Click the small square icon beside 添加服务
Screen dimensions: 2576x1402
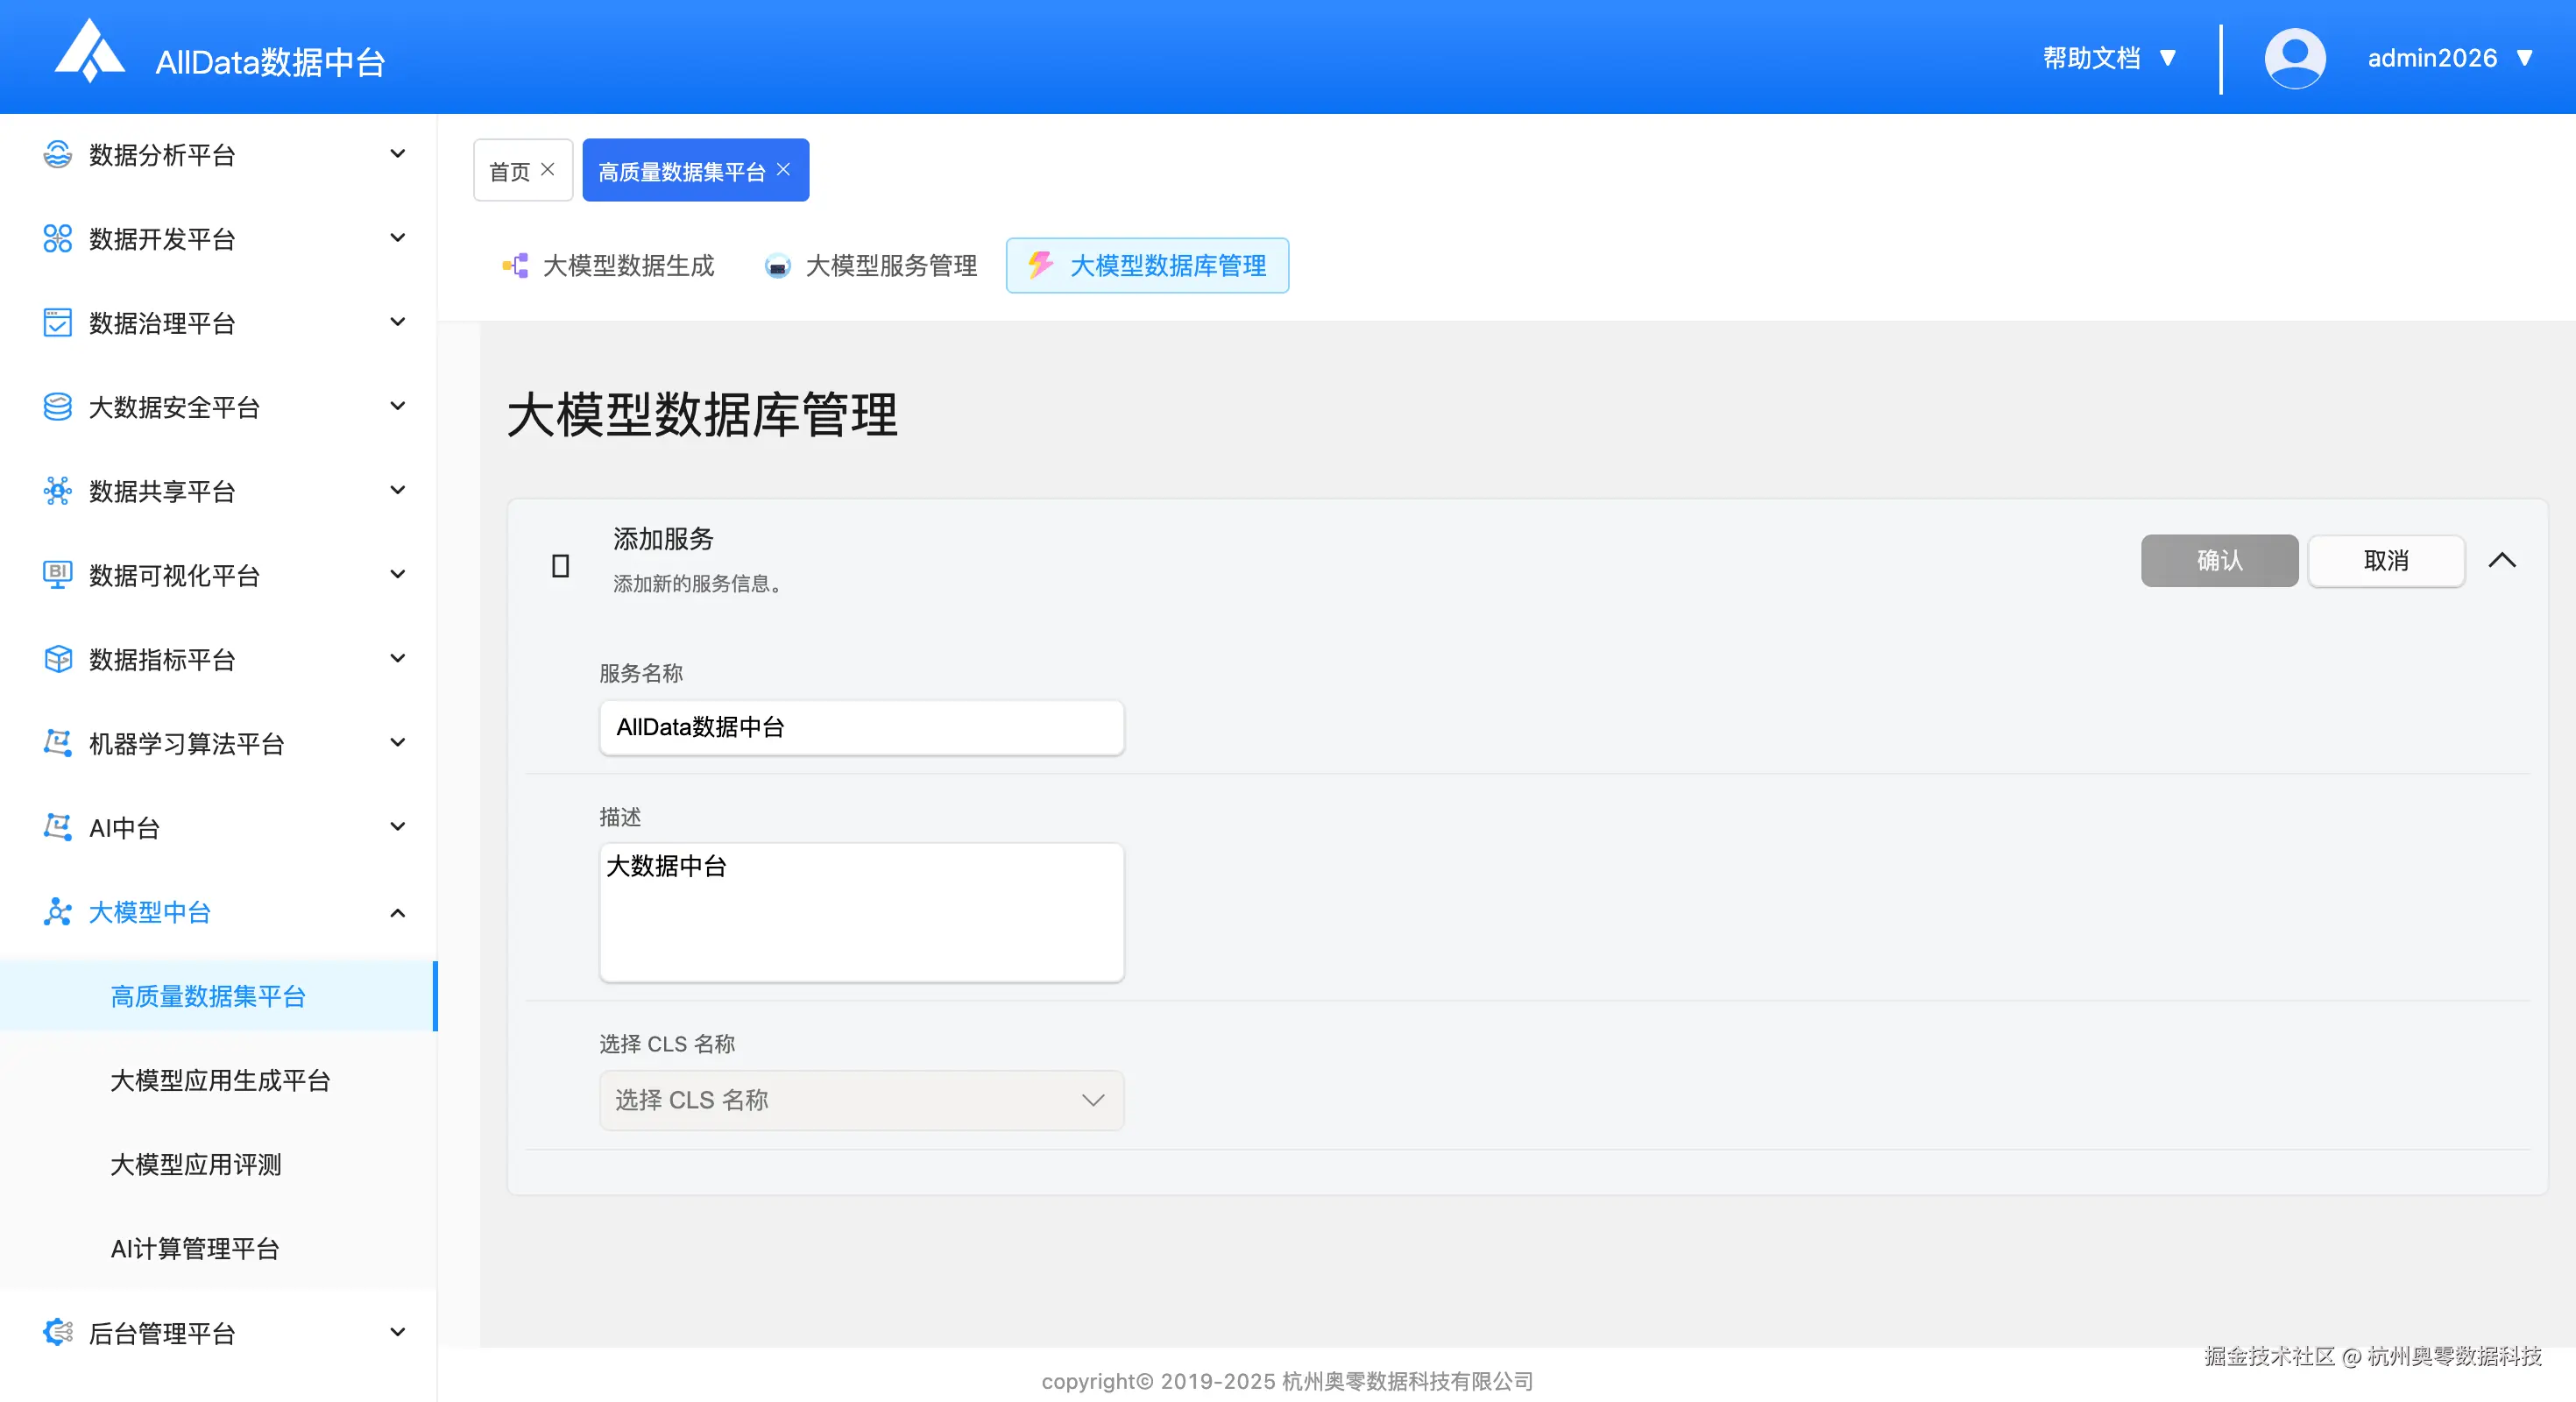[561, 566]
